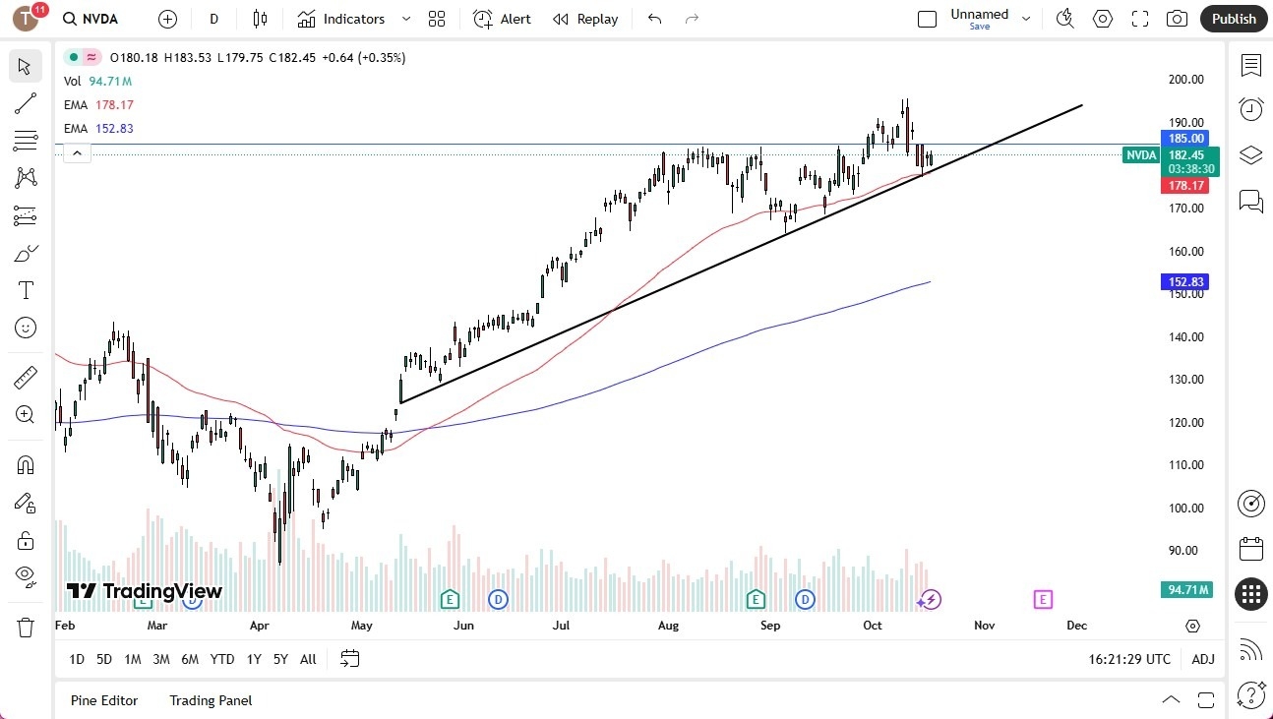Viewport: 1273px width, 719px height.
Task: Open the layout name dropdown next to Unnamed
Action: pyautogui.click(x=1026, y=18)
